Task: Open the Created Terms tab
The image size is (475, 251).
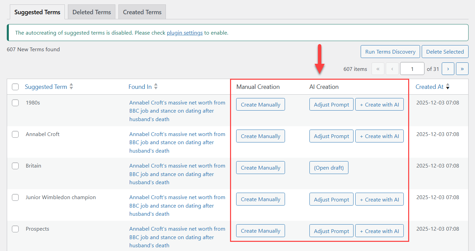Action: [142, 12]
